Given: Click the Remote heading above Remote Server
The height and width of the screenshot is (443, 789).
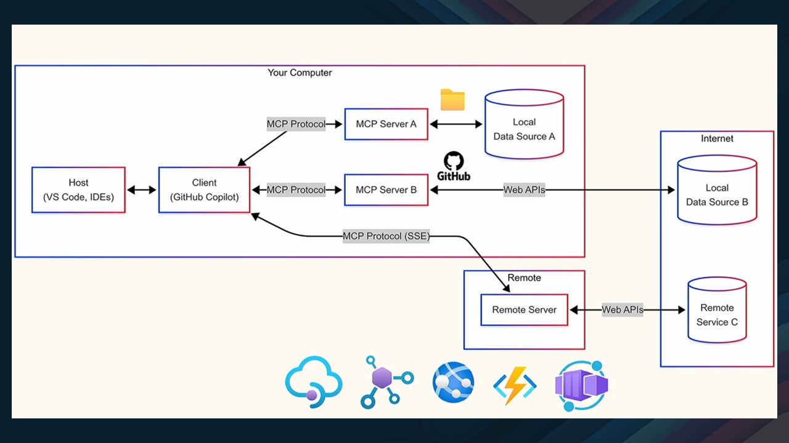Looking at the screenshot, I should [524, 278].
